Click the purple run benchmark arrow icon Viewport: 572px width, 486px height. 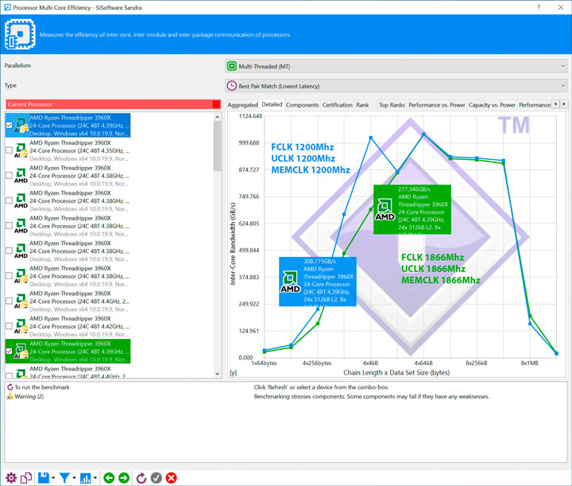tap(10, 387)
